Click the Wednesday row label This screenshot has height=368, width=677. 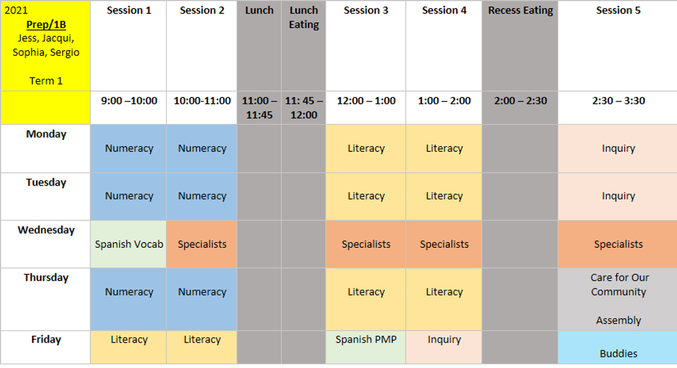tap(45, 244)
